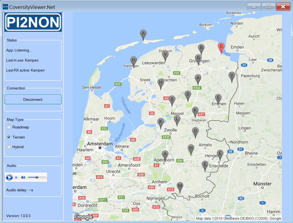Click the 'Last RX active: Kampen' text

25,70
